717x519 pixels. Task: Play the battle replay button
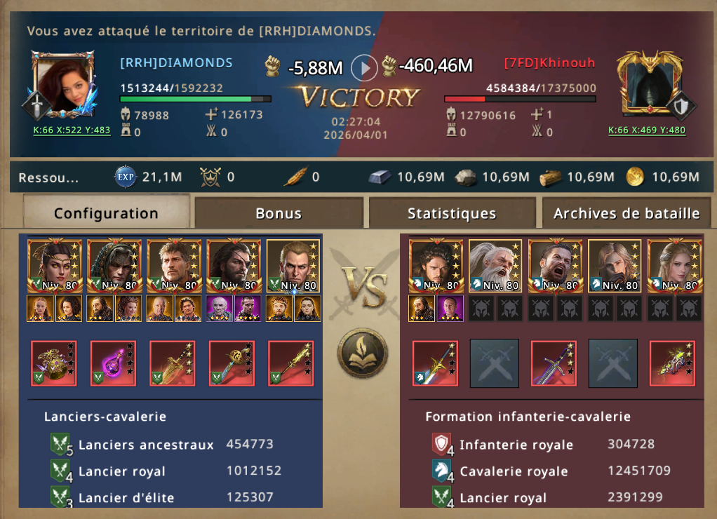tap(364, 67)
